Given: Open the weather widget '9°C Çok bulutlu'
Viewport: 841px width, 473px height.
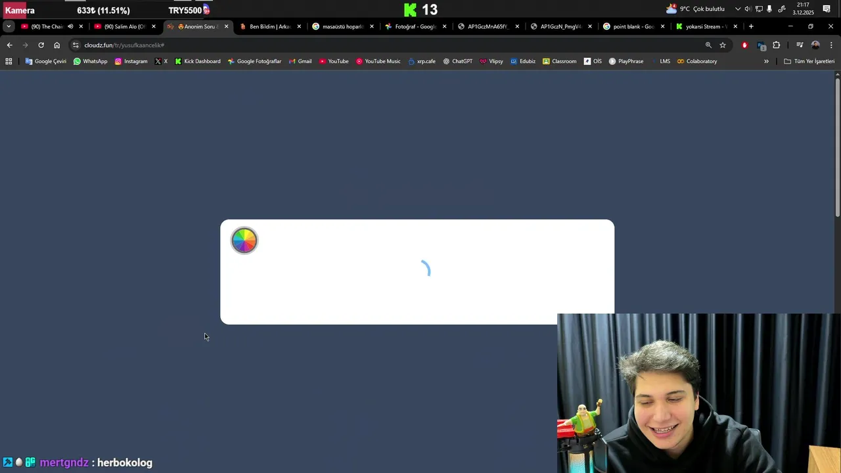Looking at the screenshot, I should coord(695,9).
